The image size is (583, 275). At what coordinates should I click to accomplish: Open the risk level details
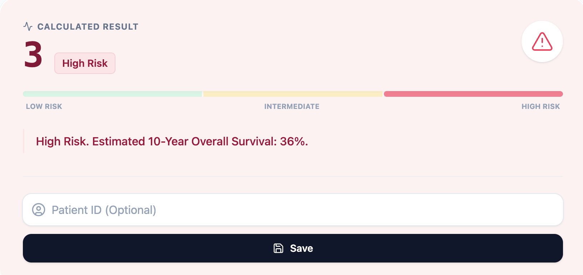point(85,63)
